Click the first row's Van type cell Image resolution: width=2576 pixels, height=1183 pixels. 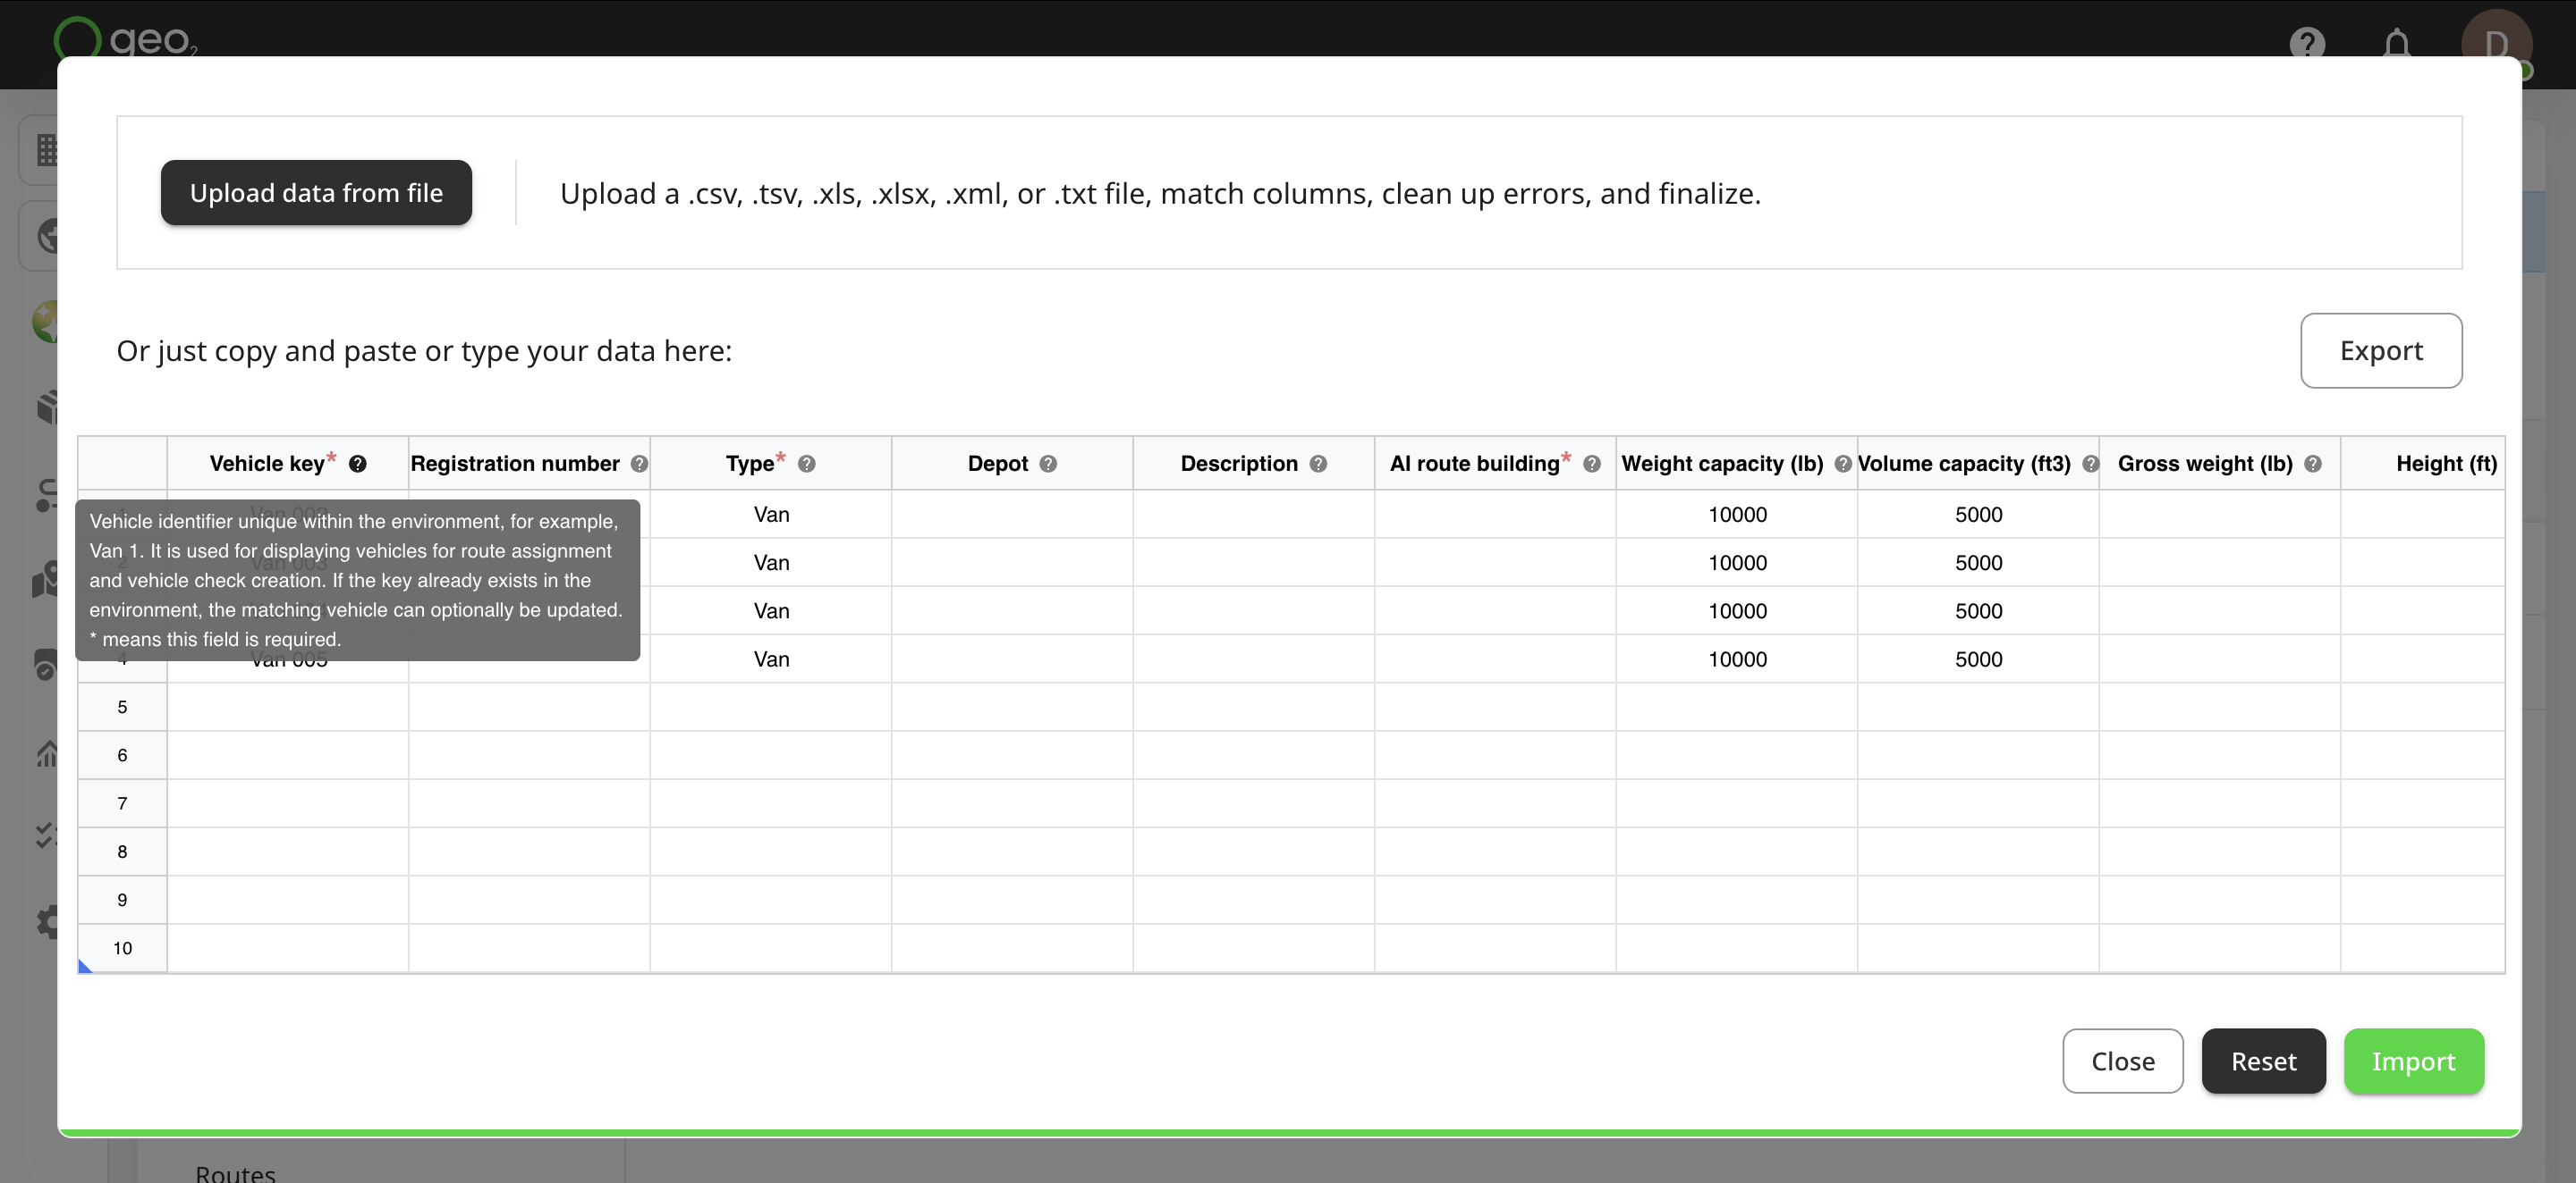coord(770,515)
